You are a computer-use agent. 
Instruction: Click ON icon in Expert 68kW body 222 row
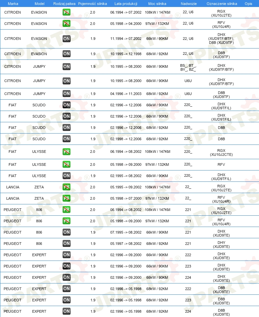[x=66, y=289]
